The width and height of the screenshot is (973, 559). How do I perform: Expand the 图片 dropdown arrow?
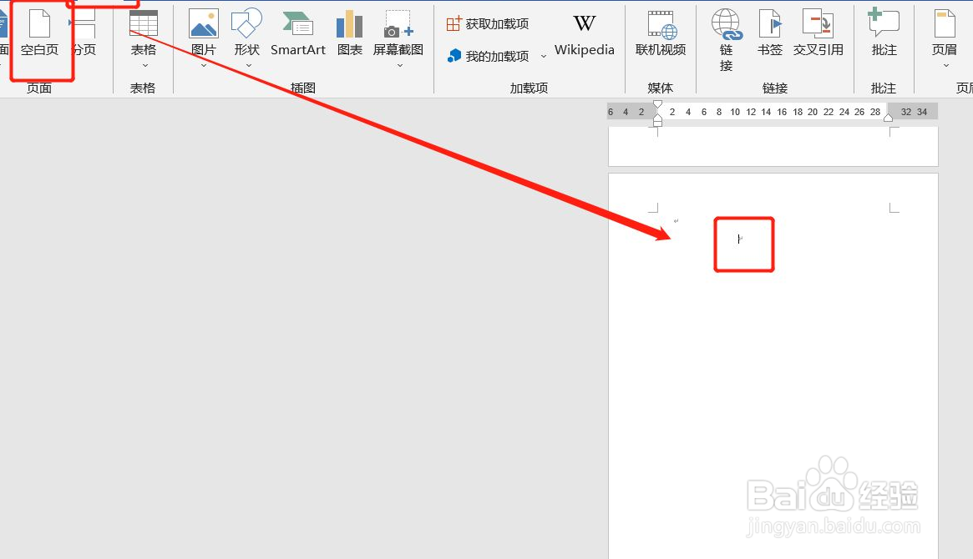point(204,65)
